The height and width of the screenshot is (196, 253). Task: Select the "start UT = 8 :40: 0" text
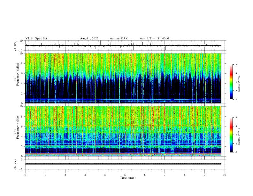coord(154,38)
